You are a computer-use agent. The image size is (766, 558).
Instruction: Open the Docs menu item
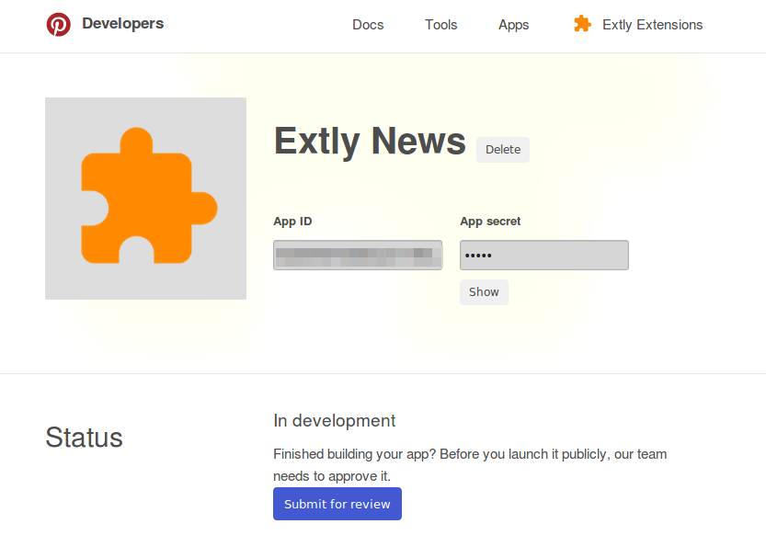pyautogui.click(x=368, y=25)
